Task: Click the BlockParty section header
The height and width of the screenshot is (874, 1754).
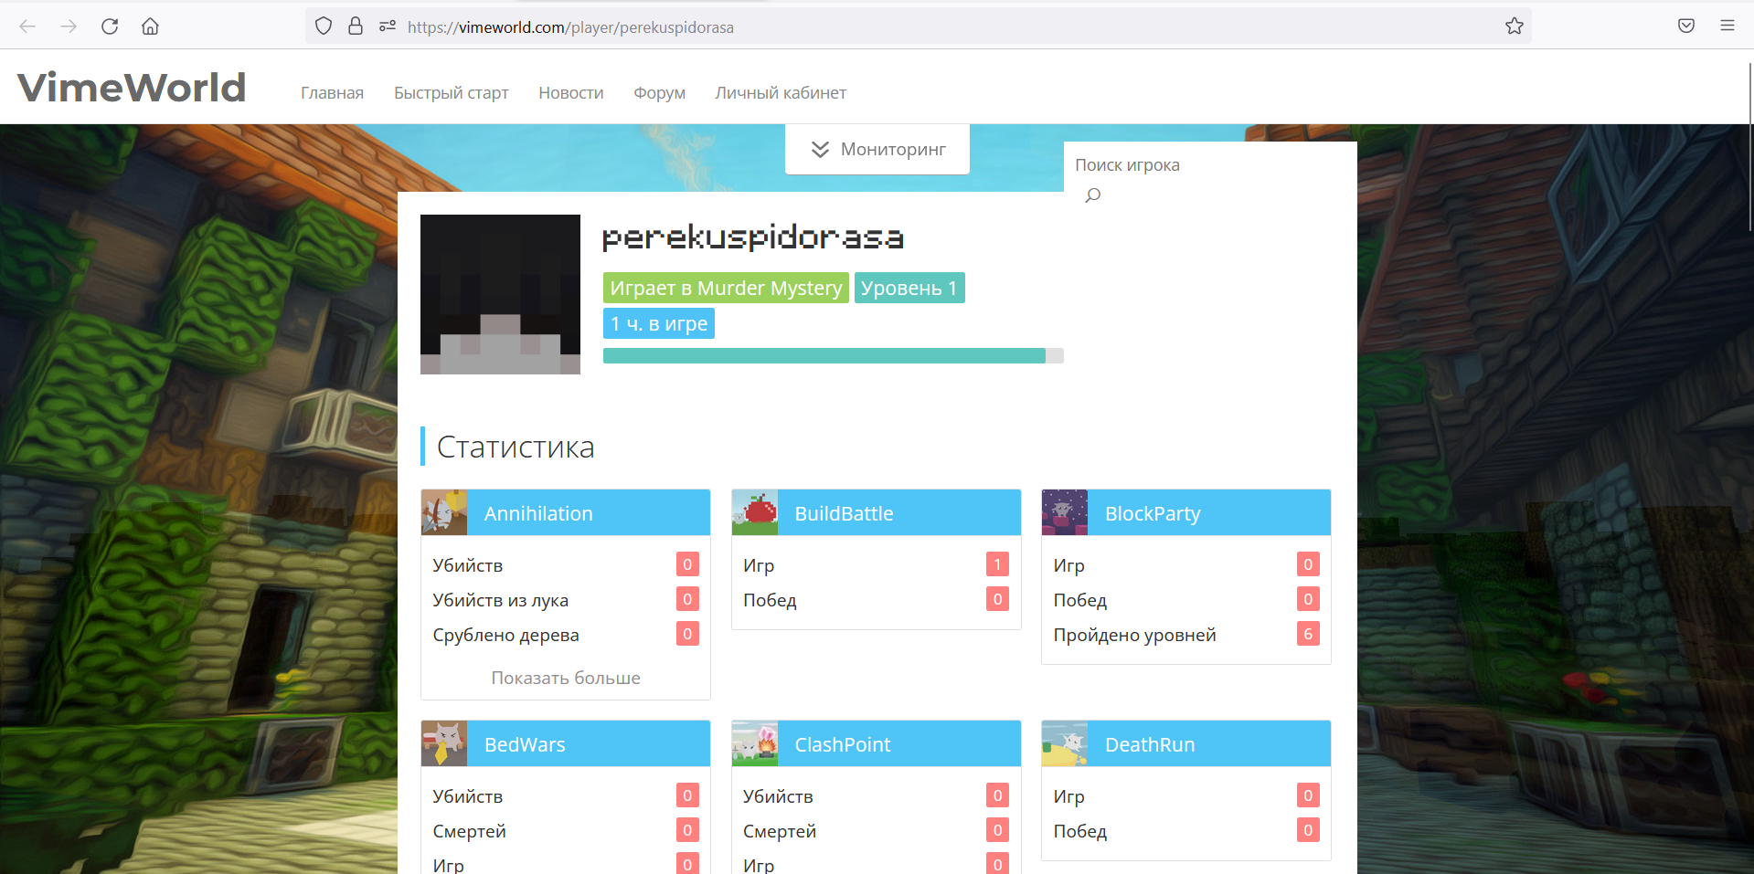Action: click(1186, 512)
